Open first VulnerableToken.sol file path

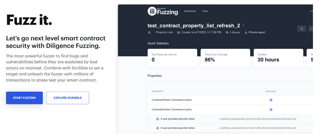(x=258, y=119)
